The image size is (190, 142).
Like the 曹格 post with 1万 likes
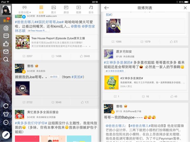[x=85, y=102]
